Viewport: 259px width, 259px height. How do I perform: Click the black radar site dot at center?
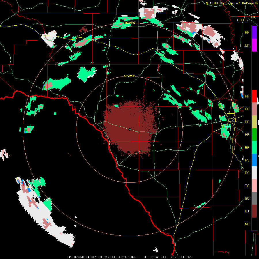pos(129,129)
